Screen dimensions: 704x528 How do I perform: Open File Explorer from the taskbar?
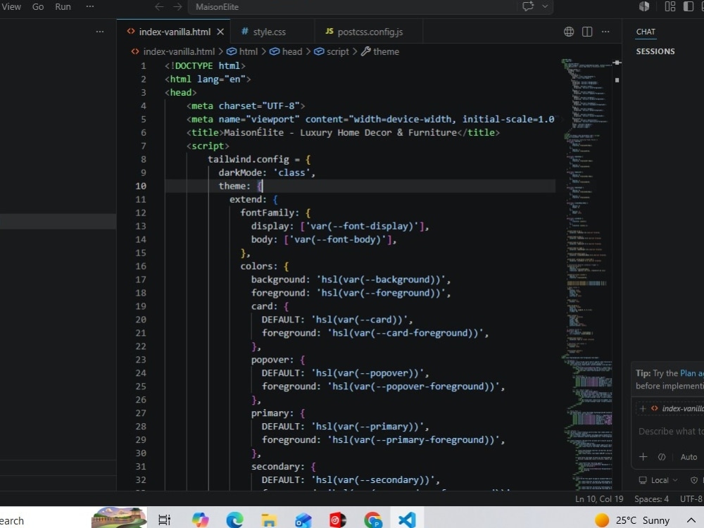(x=269, y=520)
